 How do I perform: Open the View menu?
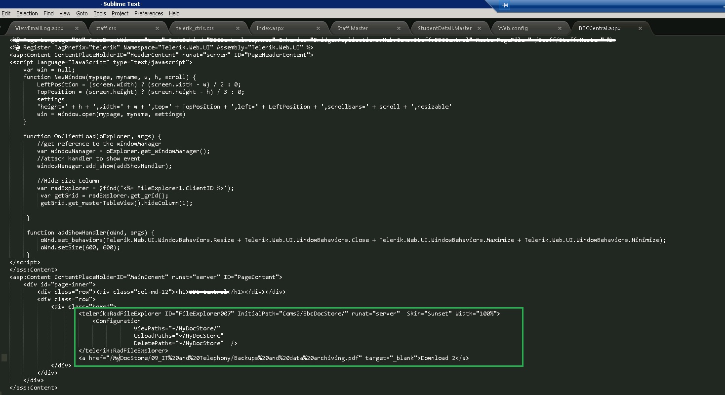65,13
